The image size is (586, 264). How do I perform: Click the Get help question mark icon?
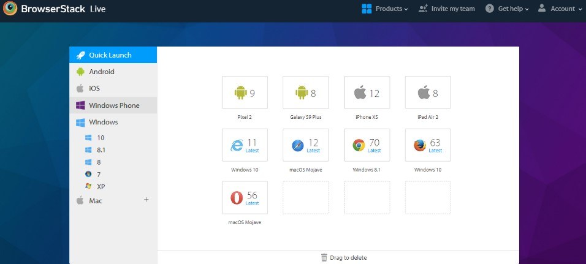coord(490,9)
